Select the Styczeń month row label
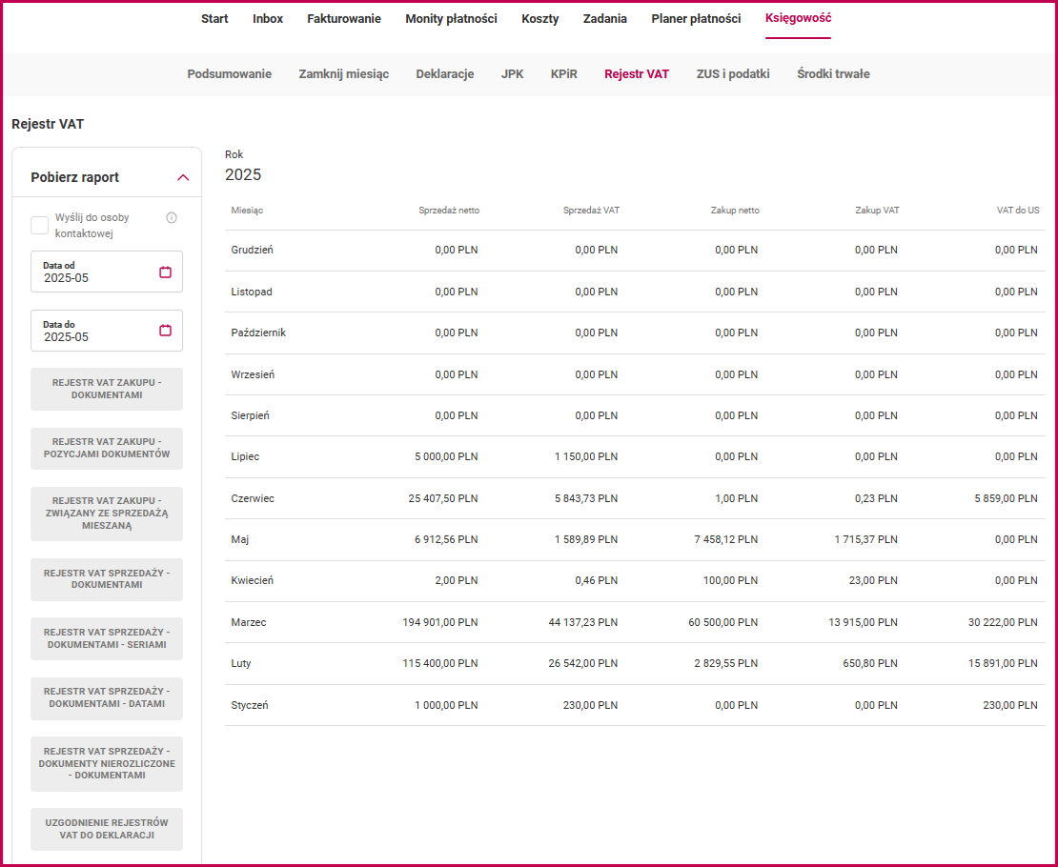Viewport: 1058px width, 867px height. 250,706
